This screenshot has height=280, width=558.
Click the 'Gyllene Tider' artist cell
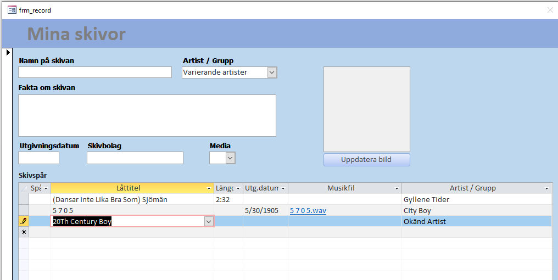(477, 200)
